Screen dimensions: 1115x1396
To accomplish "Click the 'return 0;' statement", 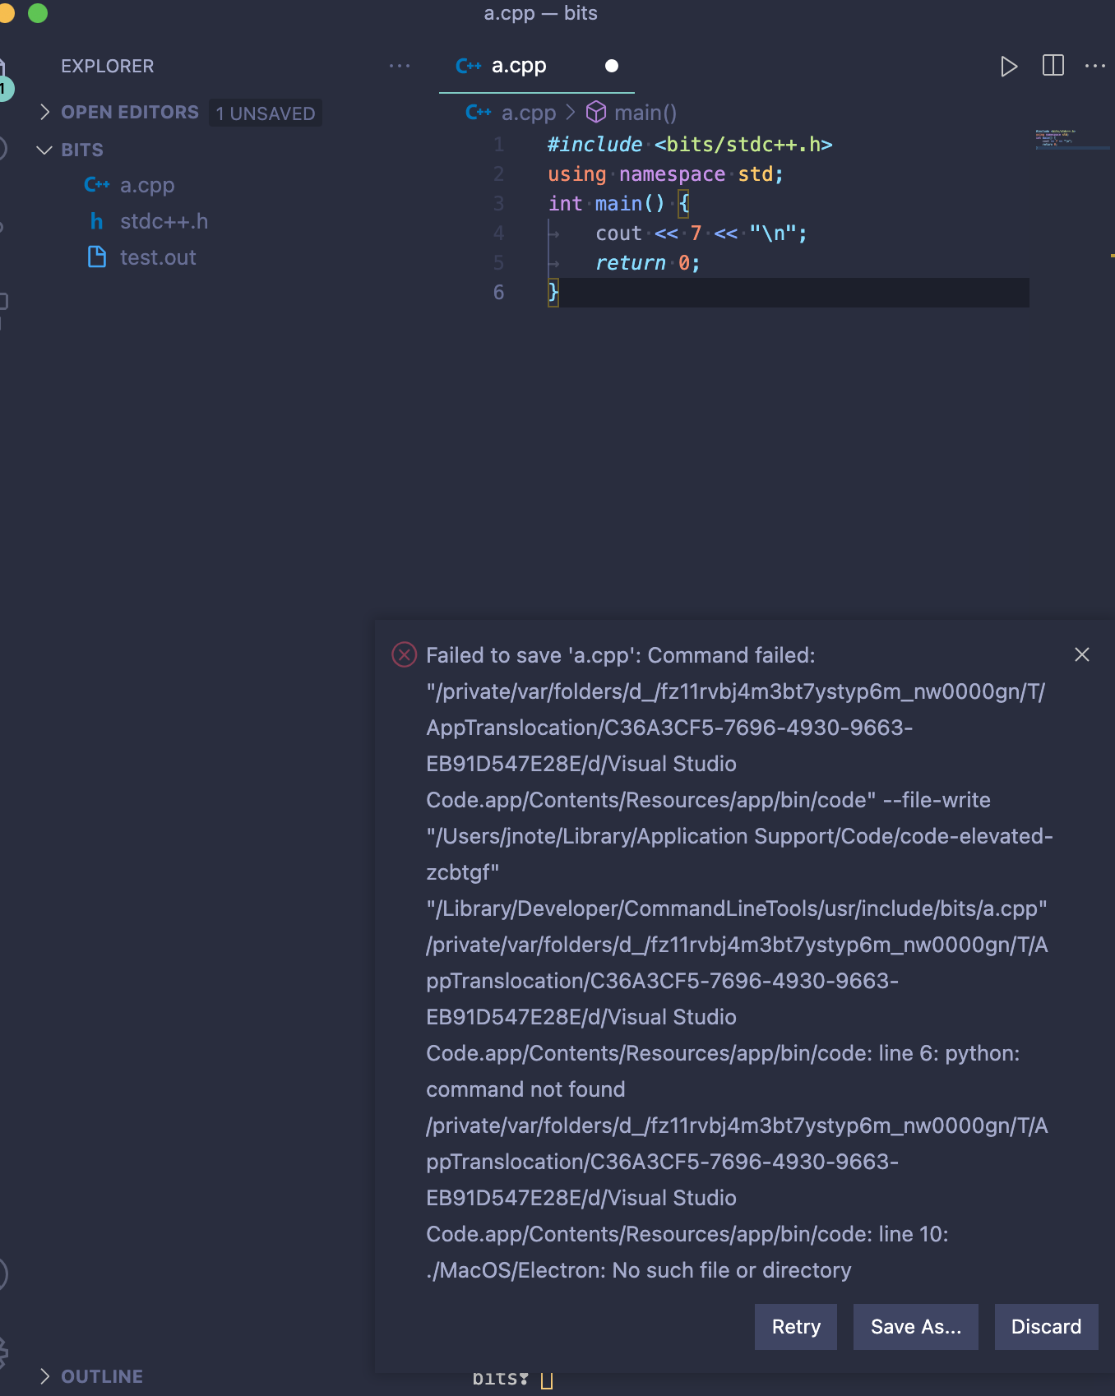I will pos(647,263).
